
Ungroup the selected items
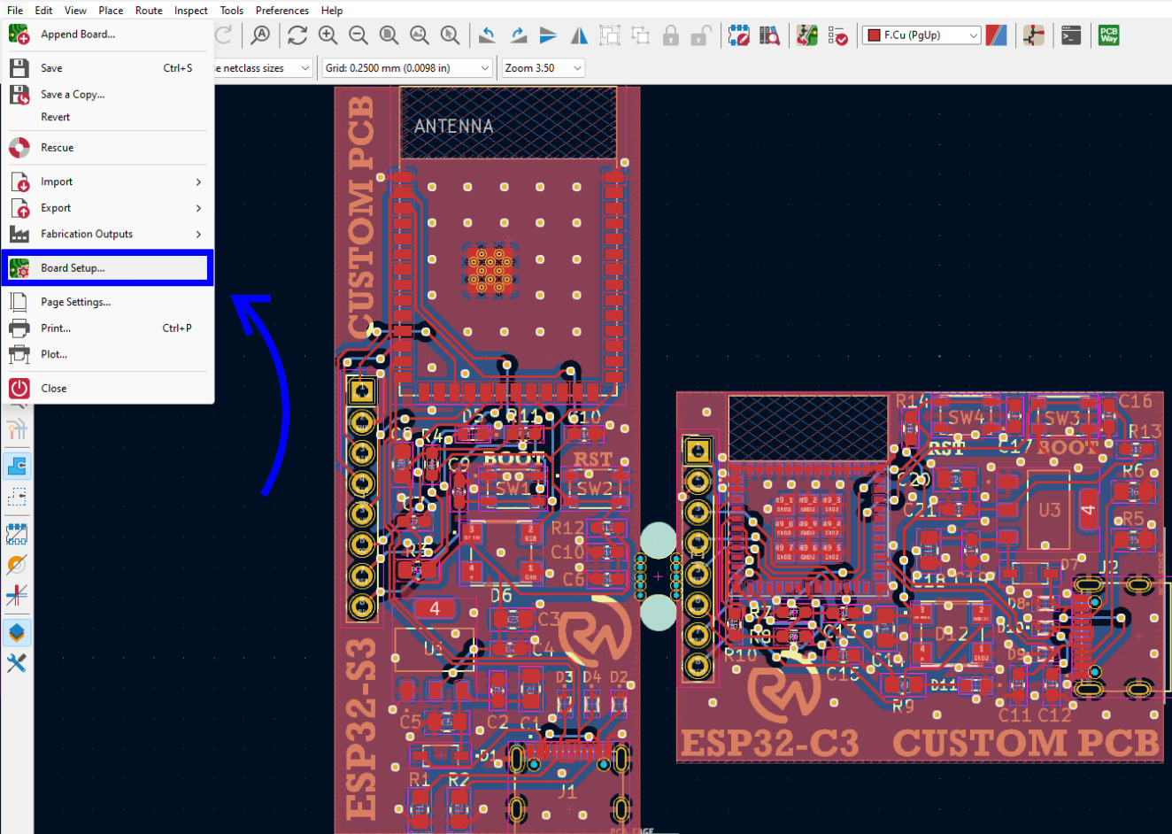[x=640, y=35]
